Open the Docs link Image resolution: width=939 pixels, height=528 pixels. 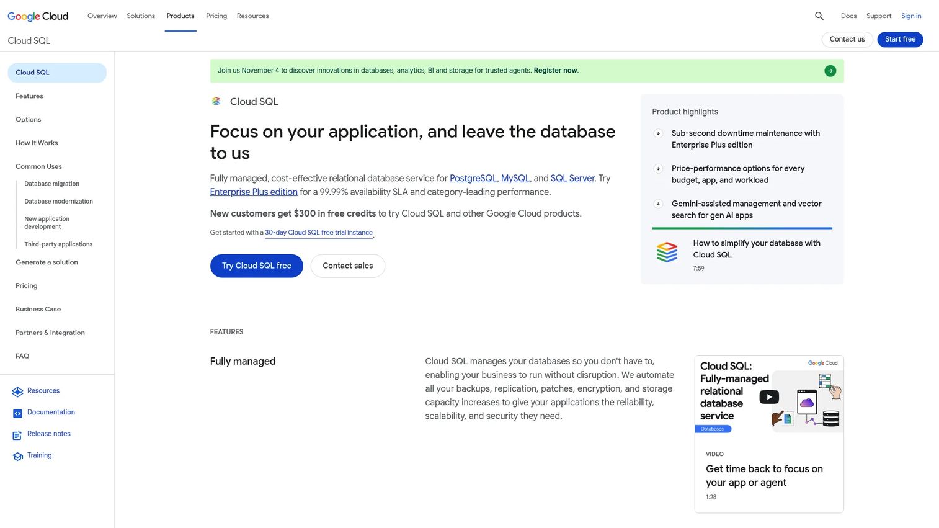pyautogui.click(x=848, y=16)
